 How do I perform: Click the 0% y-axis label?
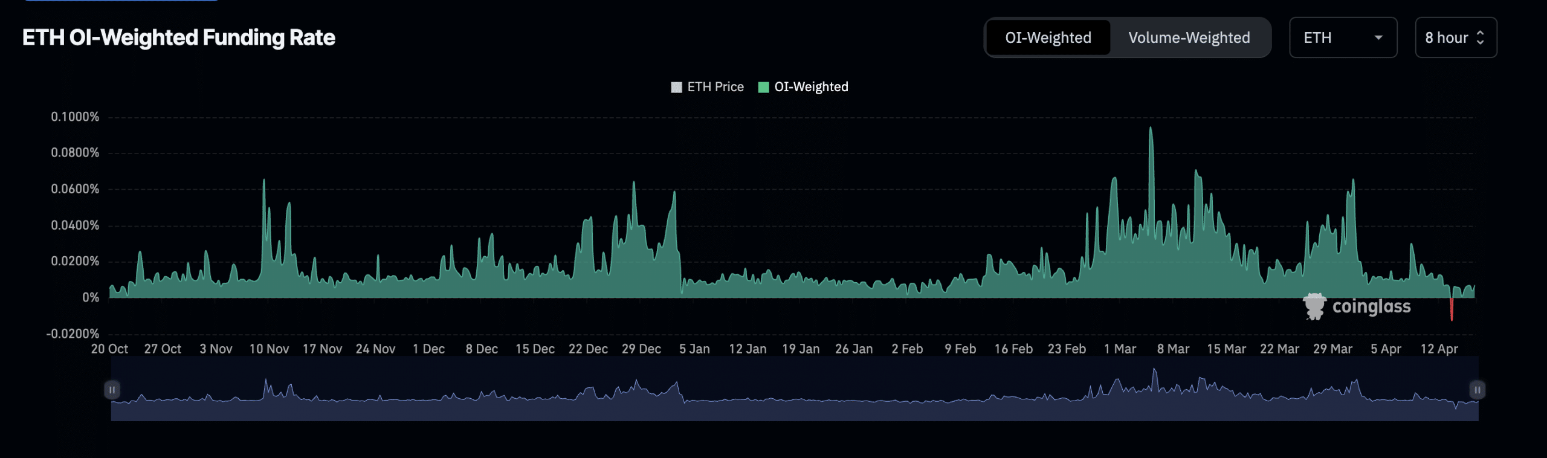point(91,297)
